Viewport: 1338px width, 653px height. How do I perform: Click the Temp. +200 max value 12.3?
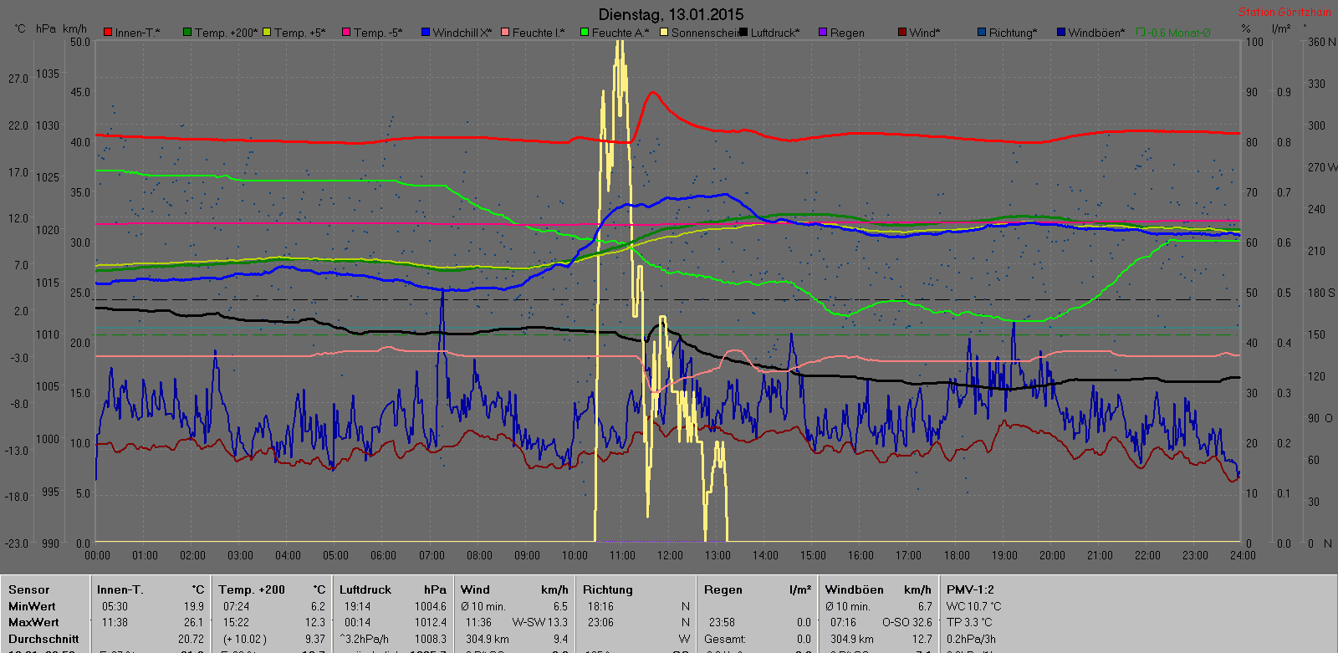click(315, 622)
